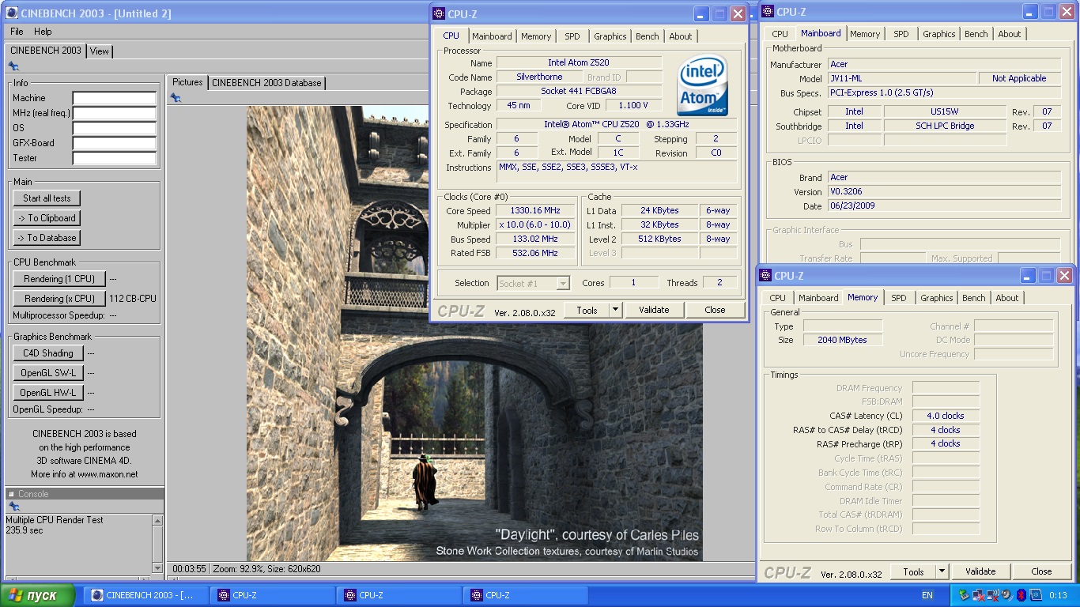Click the Machine input field

[x=115, y=98]
